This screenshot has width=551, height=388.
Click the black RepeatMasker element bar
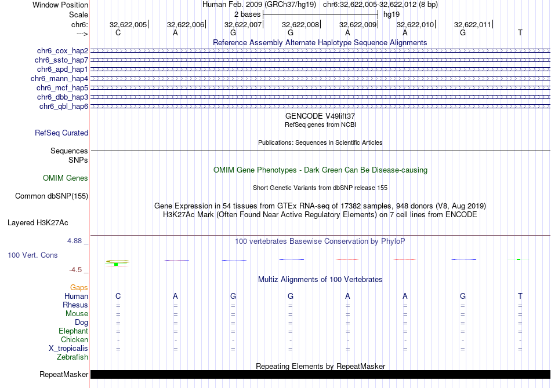tap(321, 375)
